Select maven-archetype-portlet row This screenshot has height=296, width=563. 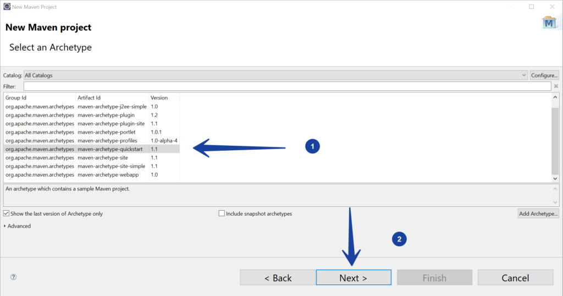click(x=92, y=132)
